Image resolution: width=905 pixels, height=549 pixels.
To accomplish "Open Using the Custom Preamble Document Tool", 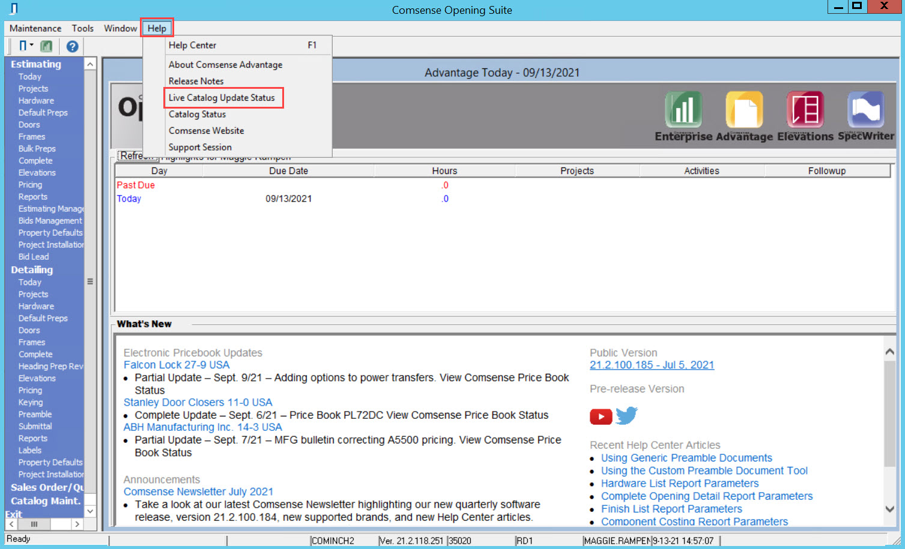I will click(704, 471).
